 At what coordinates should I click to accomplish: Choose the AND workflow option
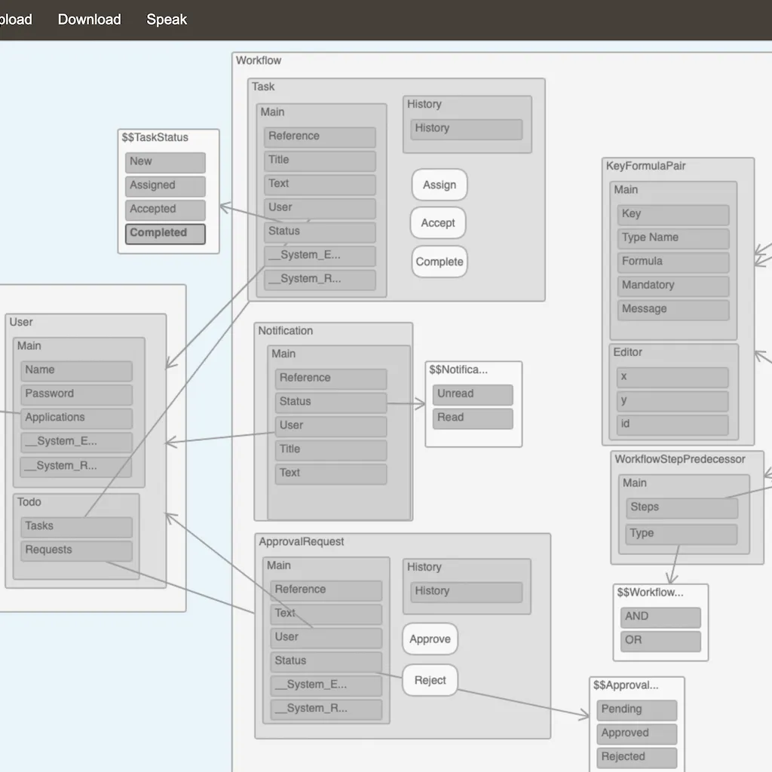(660, 617)
